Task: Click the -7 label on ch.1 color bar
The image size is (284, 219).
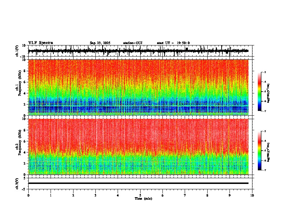Action: coord(264,111)
